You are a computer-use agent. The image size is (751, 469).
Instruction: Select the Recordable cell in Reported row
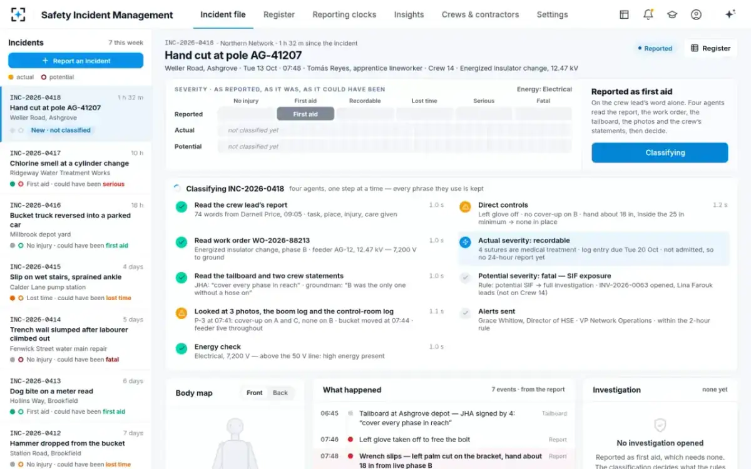(365, 114)
